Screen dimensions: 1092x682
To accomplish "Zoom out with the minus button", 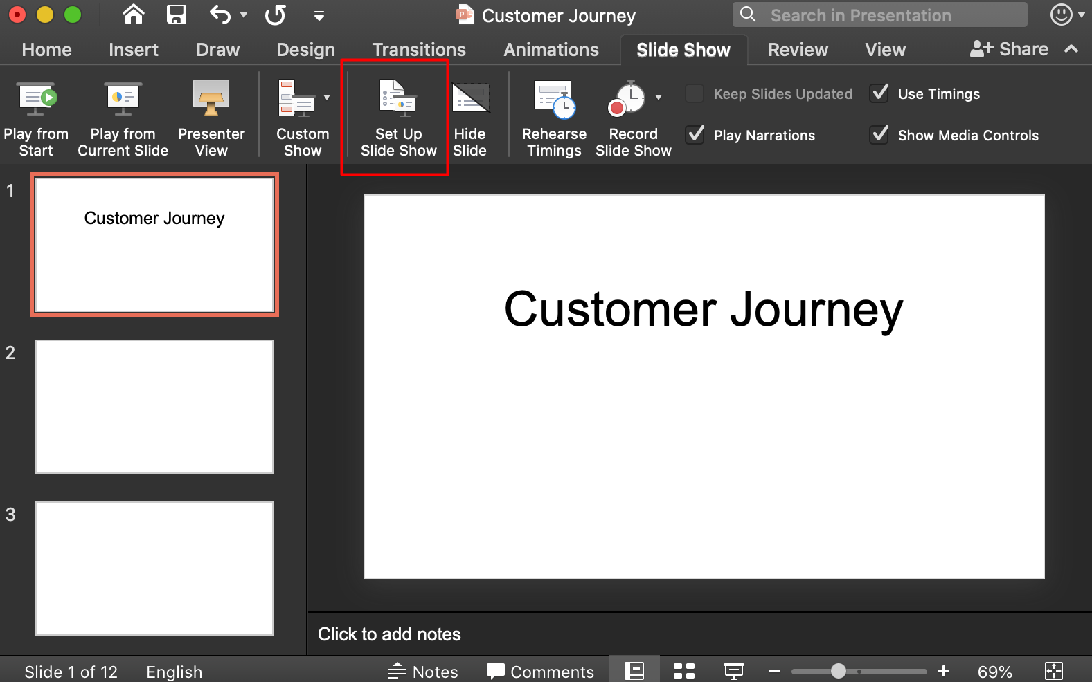I will 775,671.
